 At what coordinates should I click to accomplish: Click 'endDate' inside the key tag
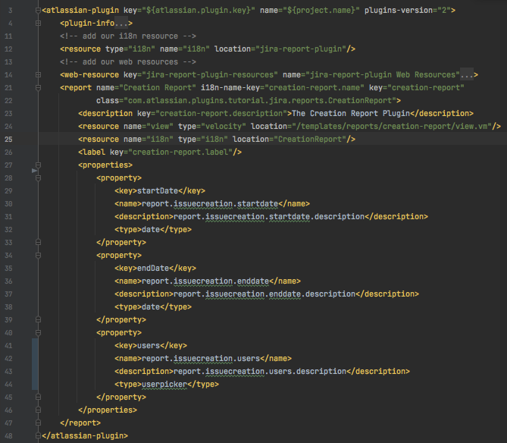pos(153,269)
